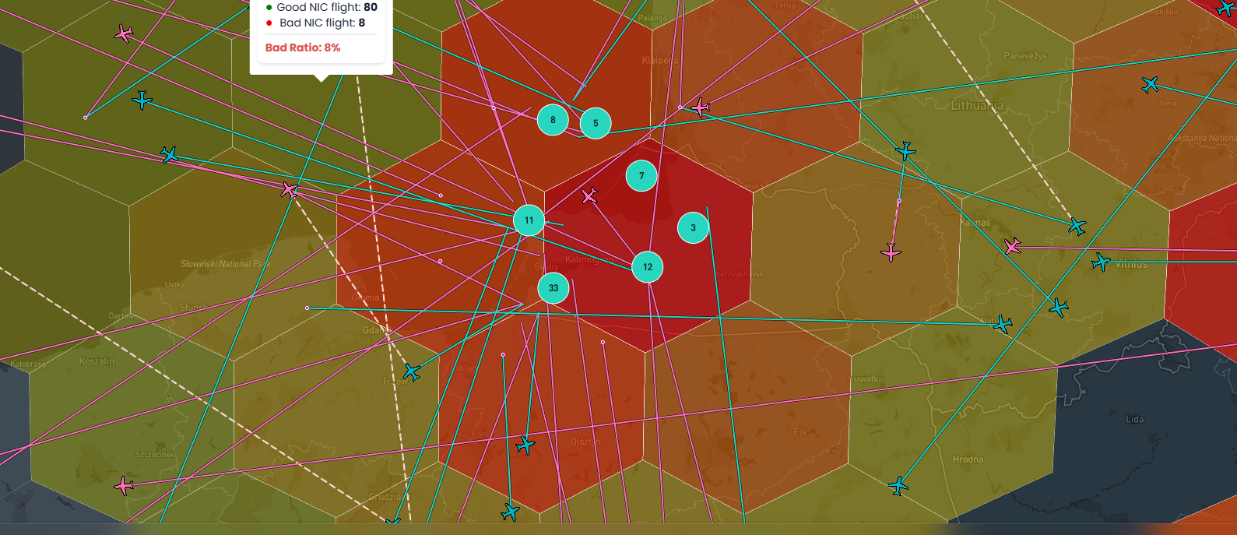Click the Koszalin city label

pos(97,361)
